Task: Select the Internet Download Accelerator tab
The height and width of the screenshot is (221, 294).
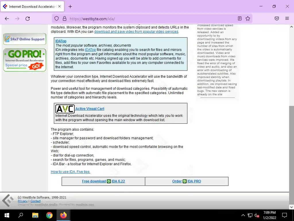Action: coord(32,6)
